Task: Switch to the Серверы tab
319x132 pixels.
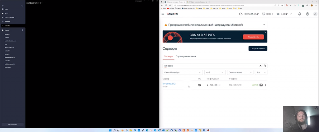Action: click(x=169, y=56)
